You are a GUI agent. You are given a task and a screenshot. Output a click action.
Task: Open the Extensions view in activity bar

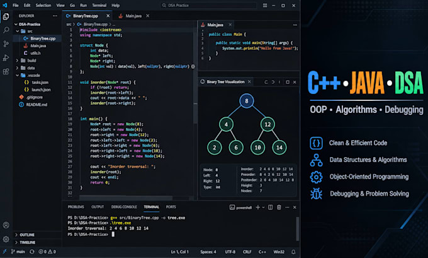(6, 72)
